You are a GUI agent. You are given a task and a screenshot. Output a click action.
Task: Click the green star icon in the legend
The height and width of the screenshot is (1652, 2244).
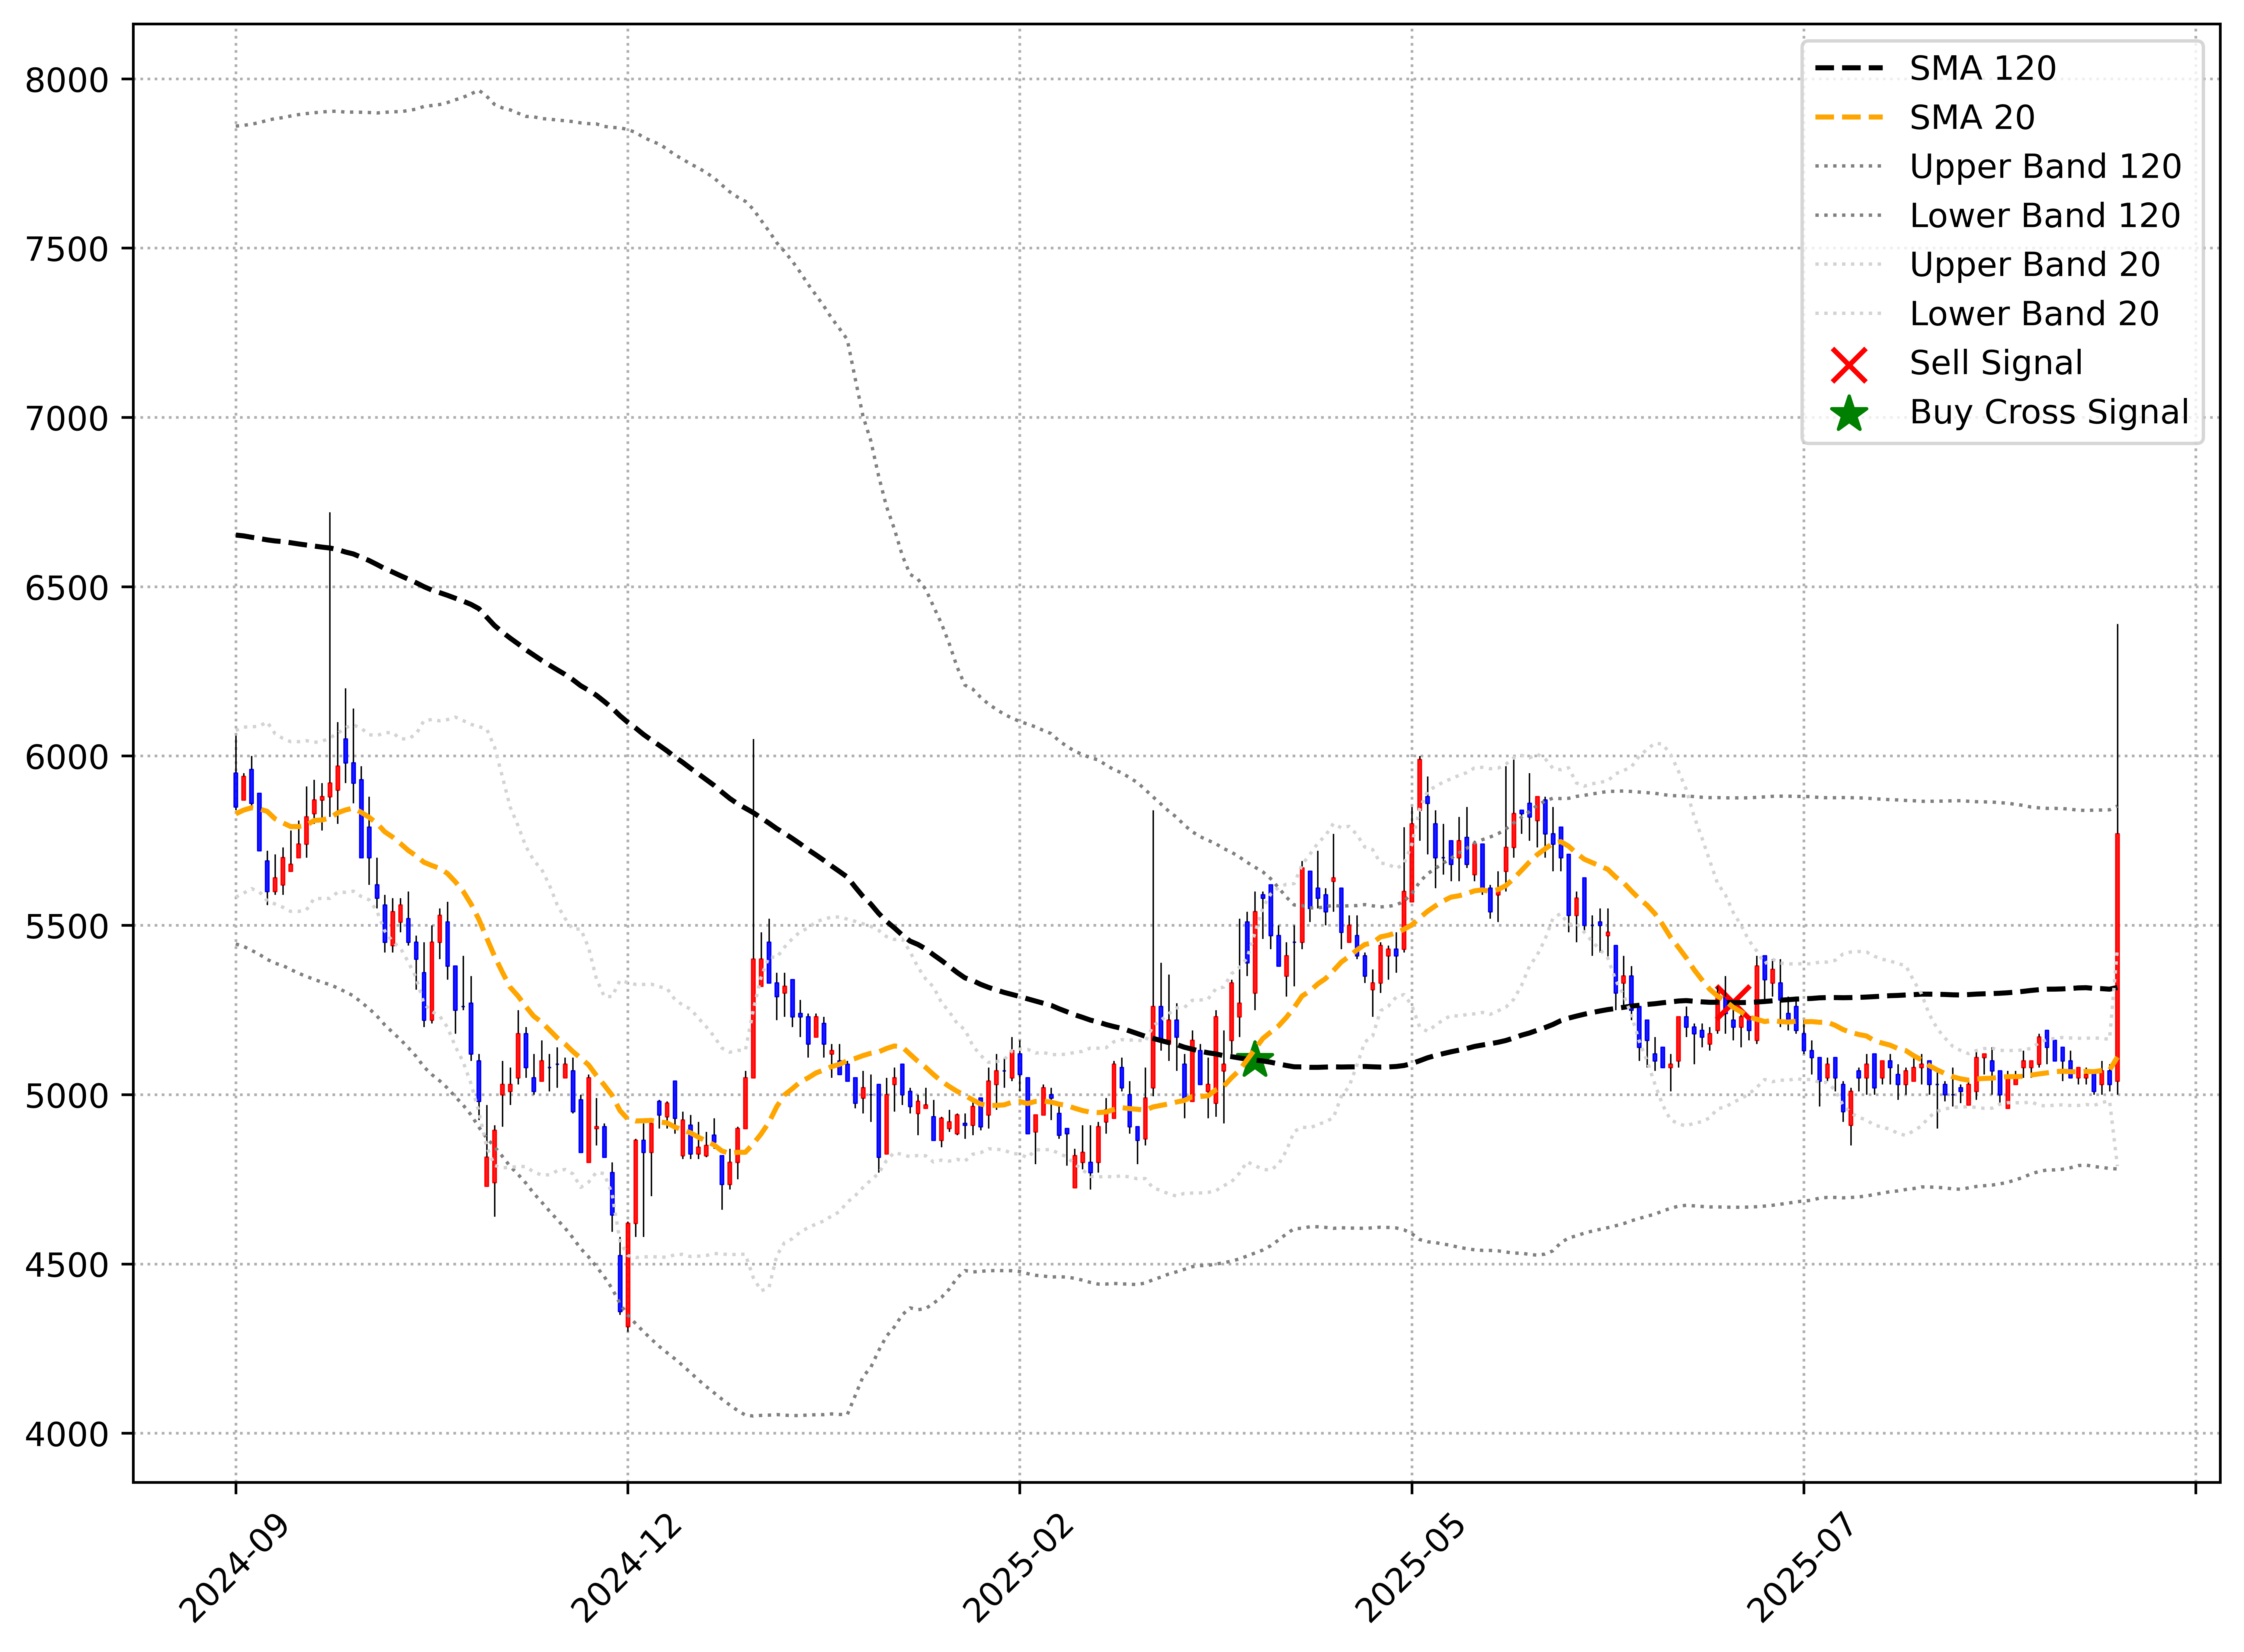click(x=1849, y=414)
